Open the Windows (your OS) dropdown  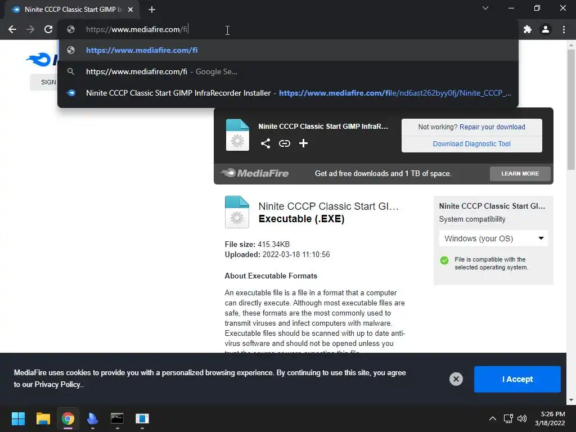coord(493,238)
